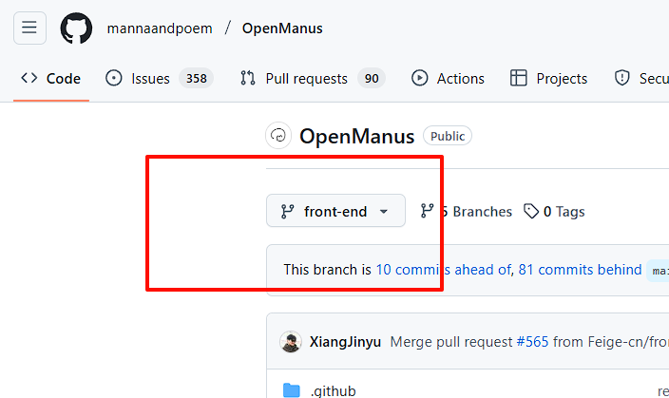The height and width of the screenshot is (398, 669).
Task: Open the 81 commits behind link
Action: pyautogui.click(x=580, y=270)
